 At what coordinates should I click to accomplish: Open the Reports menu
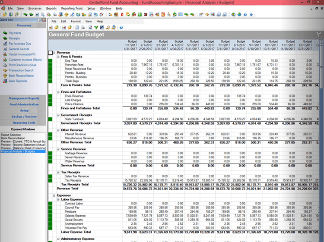tap(51, 8)
